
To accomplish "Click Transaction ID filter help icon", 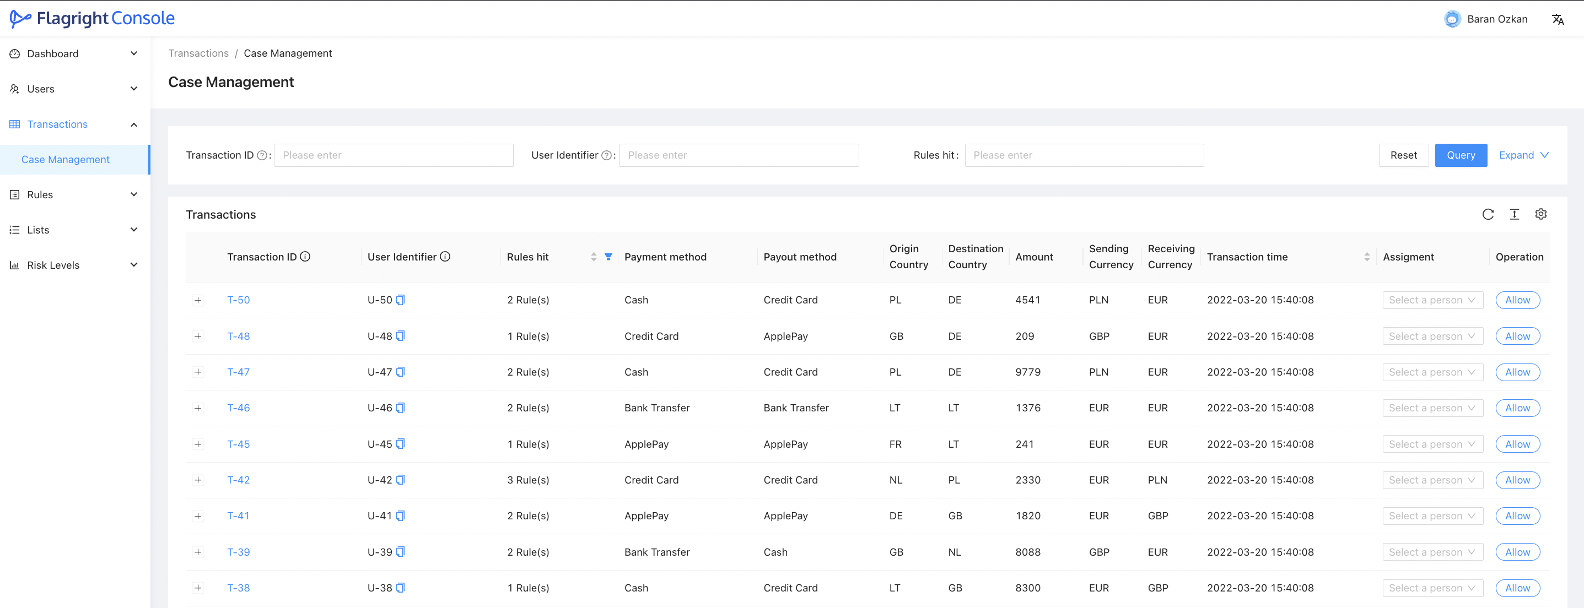I will 262,155.
